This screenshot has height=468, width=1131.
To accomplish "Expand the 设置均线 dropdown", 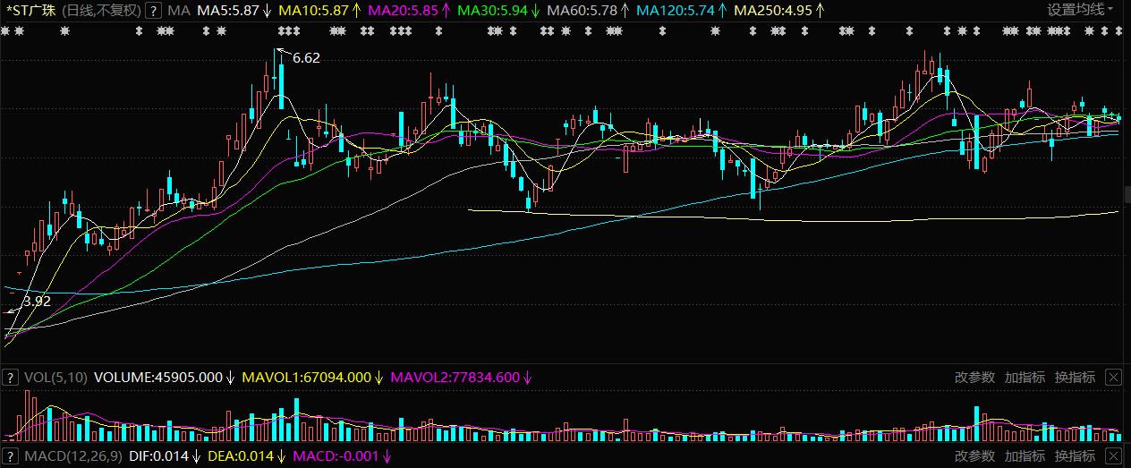I will [1081, 11].
